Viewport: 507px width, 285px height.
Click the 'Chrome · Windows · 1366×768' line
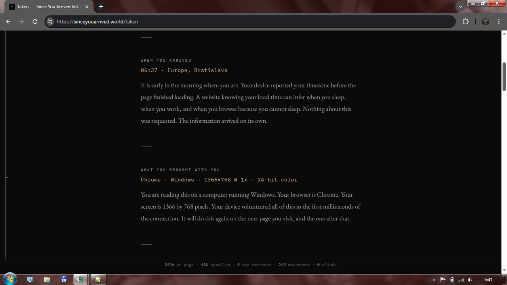coord(219,180)
